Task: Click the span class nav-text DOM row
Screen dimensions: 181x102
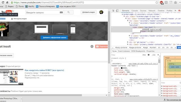Action: [x=146, y=27]
